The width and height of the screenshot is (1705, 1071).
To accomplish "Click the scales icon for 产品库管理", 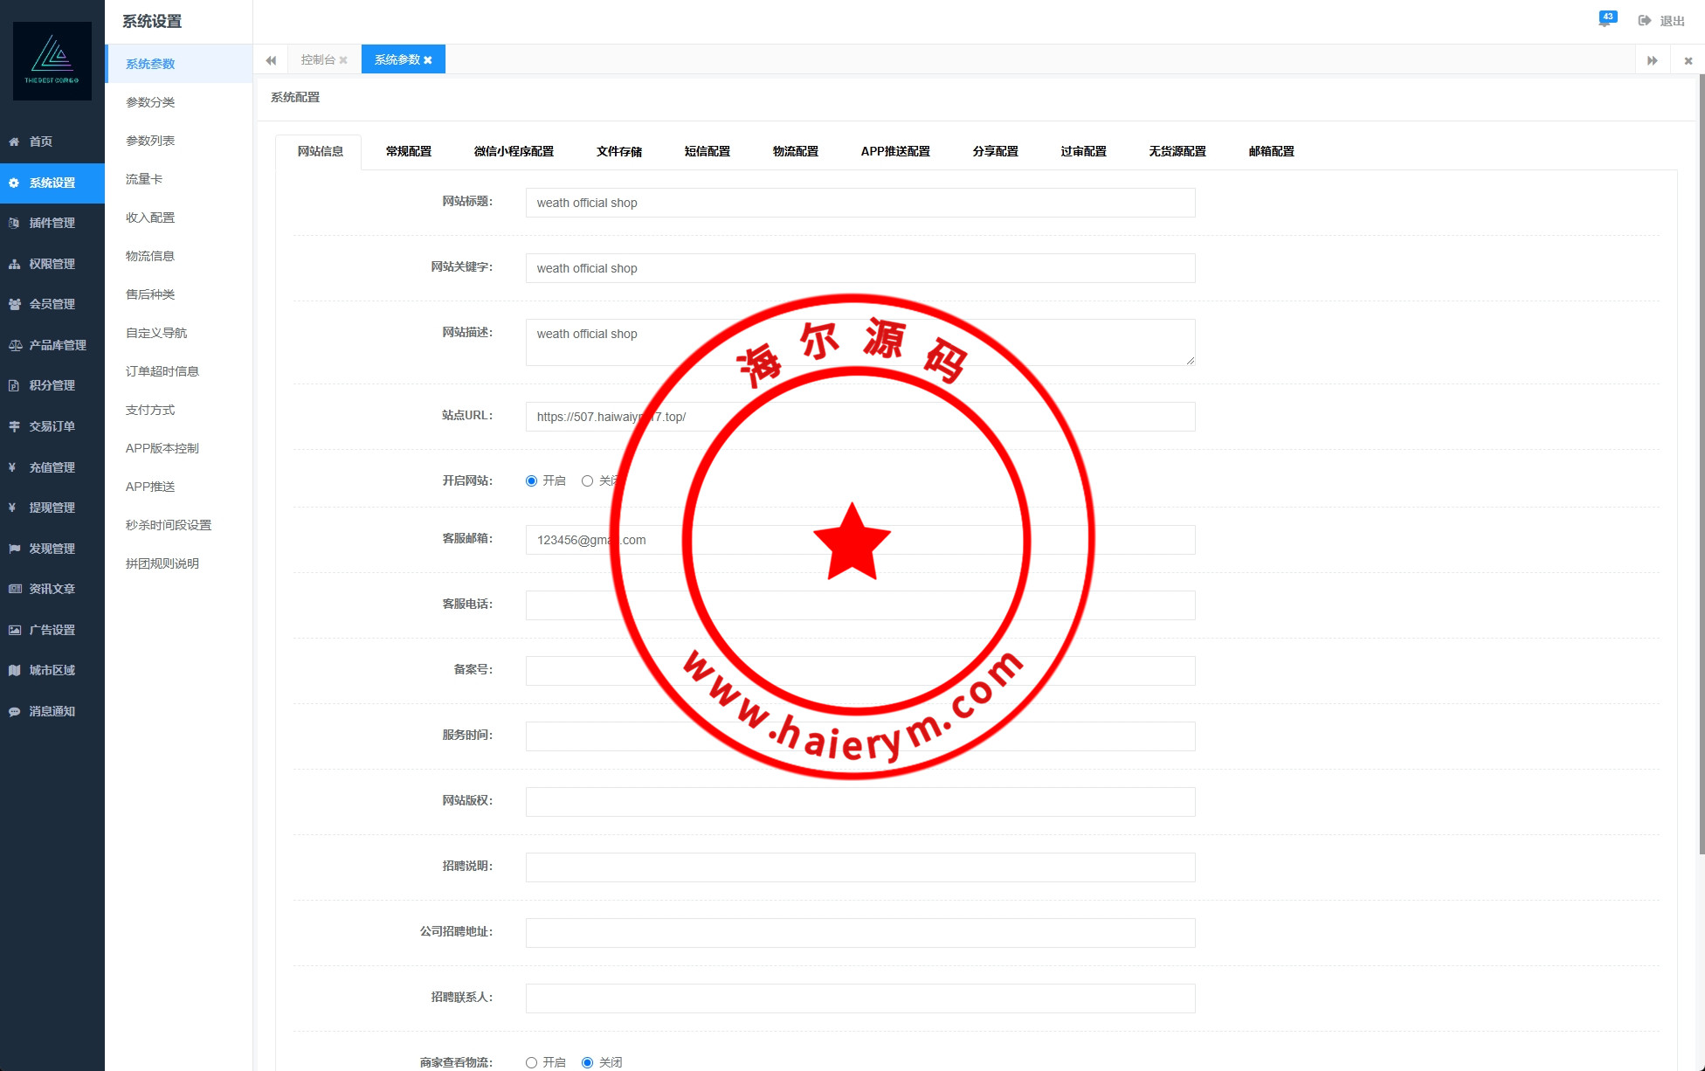I will (15, 345).
